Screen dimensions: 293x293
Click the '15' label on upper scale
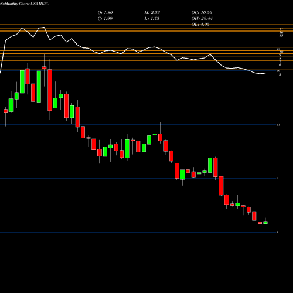point(281,36)
